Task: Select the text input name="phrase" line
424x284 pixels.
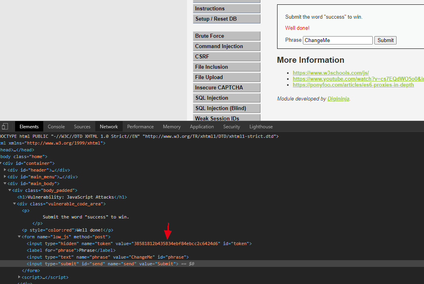Action: [x=108, y=257]
